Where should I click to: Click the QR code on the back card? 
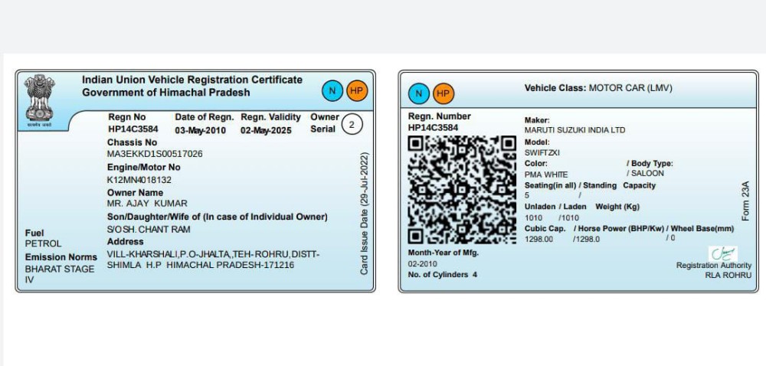pyautogui.click(x=462, y=190)
